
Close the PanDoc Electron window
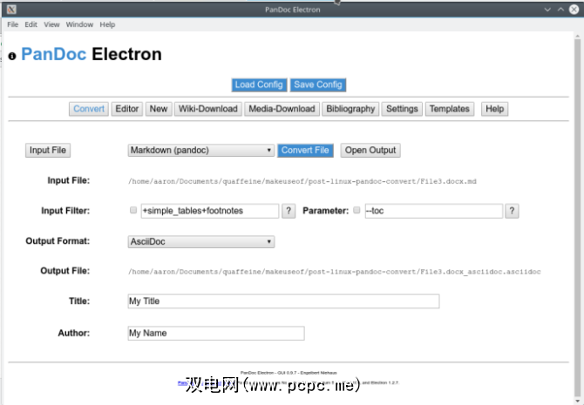point(574,10)
